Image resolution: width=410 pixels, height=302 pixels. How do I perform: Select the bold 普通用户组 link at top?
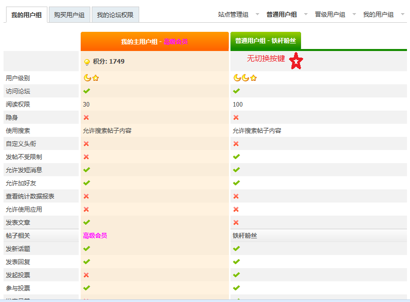click(280, 15)
